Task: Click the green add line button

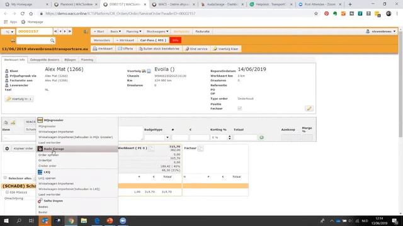Action: (261, 137)
